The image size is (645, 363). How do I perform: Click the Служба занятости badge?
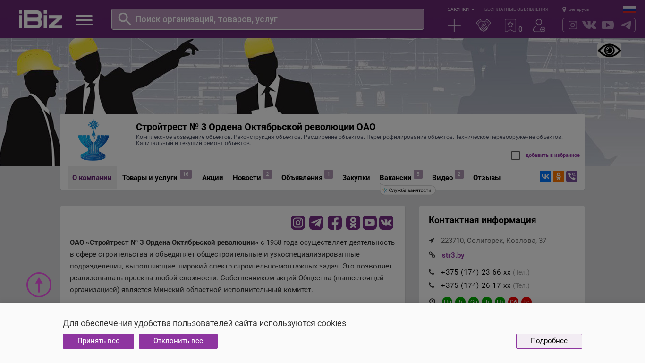[x=407, y=190]
